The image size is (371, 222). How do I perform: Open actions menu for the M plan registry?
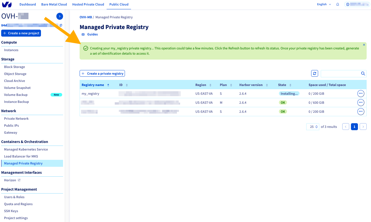361,103
